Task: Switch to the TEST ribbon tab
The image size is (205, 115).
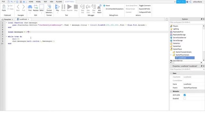Action: 45,2
